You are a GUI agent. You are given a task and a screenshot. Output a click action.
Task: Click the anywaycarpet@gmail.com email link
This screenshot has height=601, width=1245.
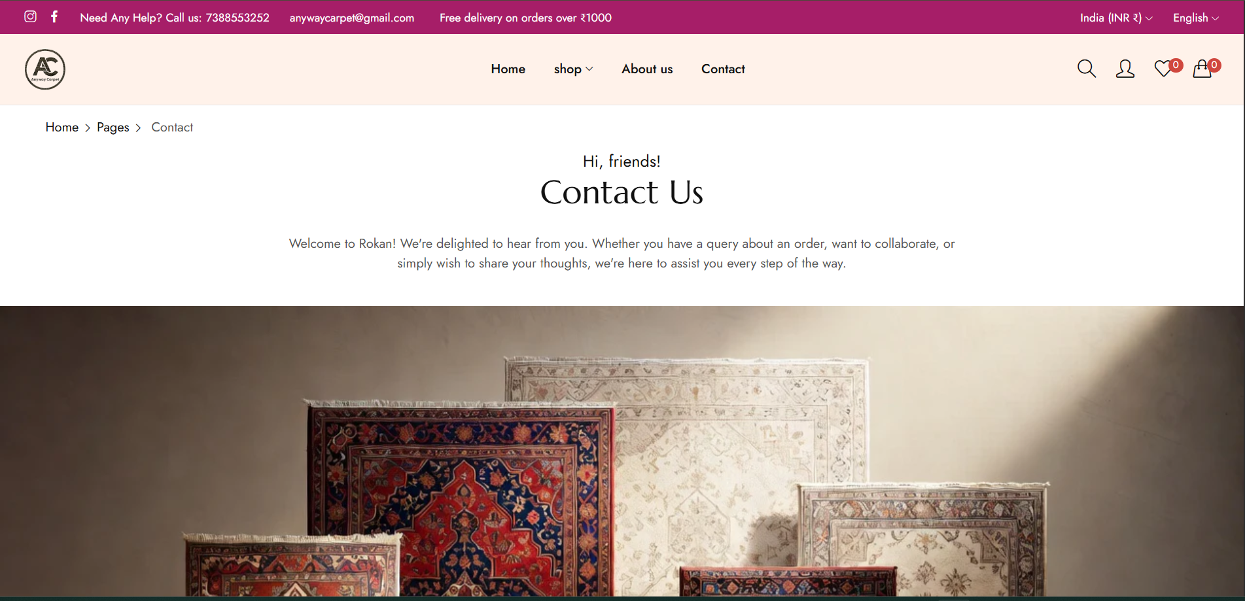pos(352,18)
